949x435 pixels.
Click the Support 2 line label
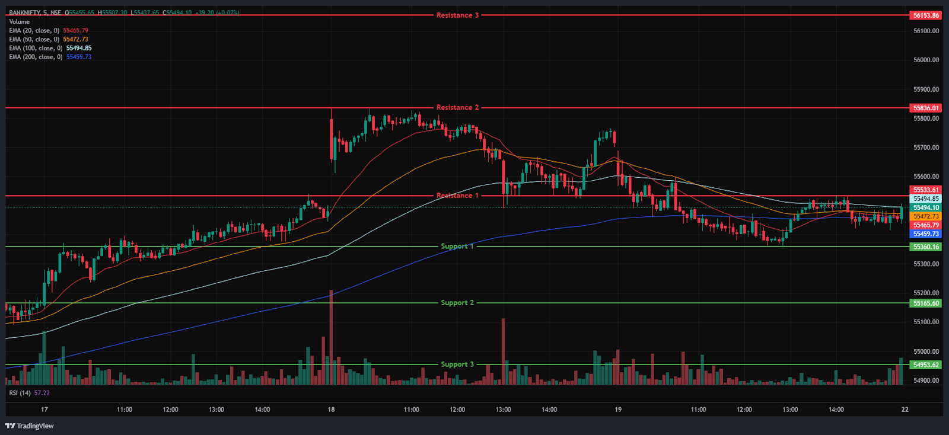point(457,303)
